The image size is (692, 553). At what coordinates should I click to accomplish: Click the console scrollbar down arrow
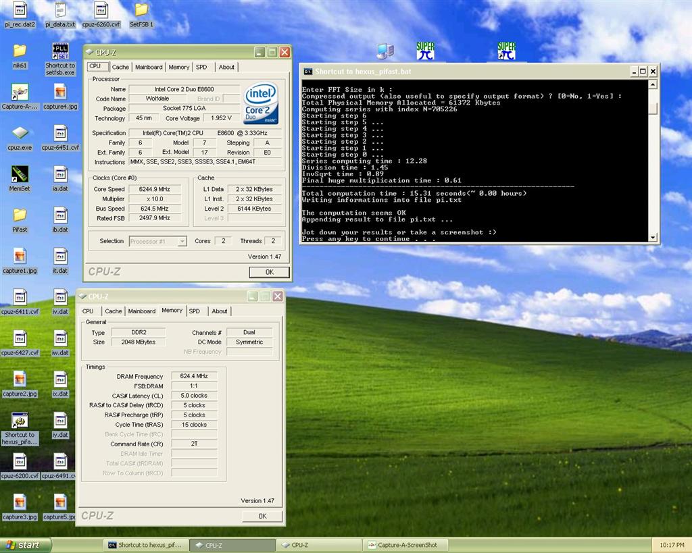[653, 237]
